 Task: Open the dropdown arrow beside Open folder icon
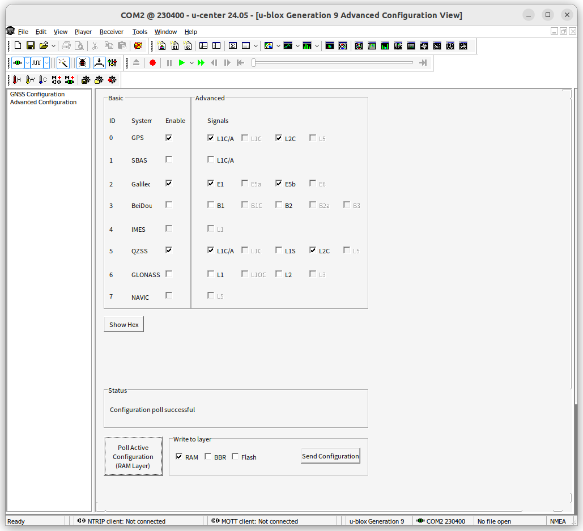53,46
